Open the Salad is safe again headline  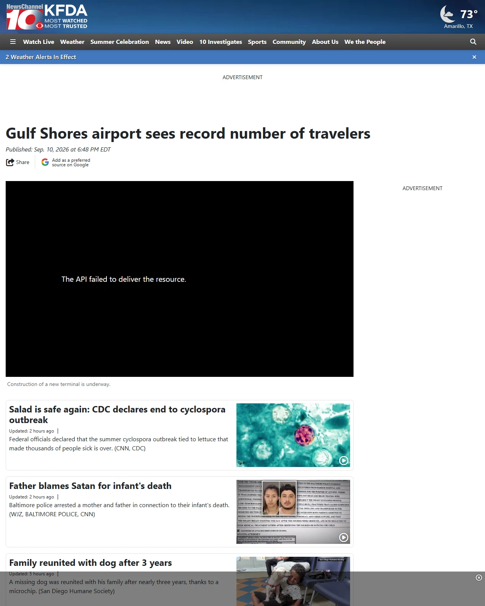pyautogui.click(x=117, y=415)
